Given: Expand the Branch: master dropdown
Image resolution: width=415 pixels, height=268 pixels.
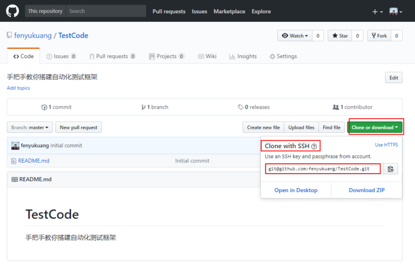Looking at the screenshot, I should [x=30, y=127].
